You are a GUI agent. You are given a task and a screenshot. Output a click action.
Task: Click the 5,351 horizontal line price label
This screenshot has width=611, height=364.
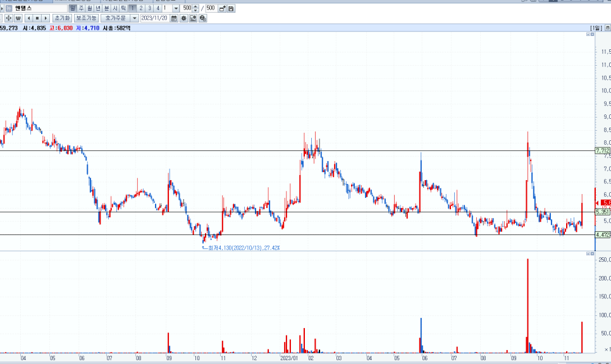click(602, 212)
